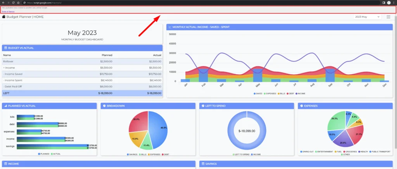Click the browser home button
Image resolution: width=397 pixels, height=169 pixels.
tap(18, 2)
